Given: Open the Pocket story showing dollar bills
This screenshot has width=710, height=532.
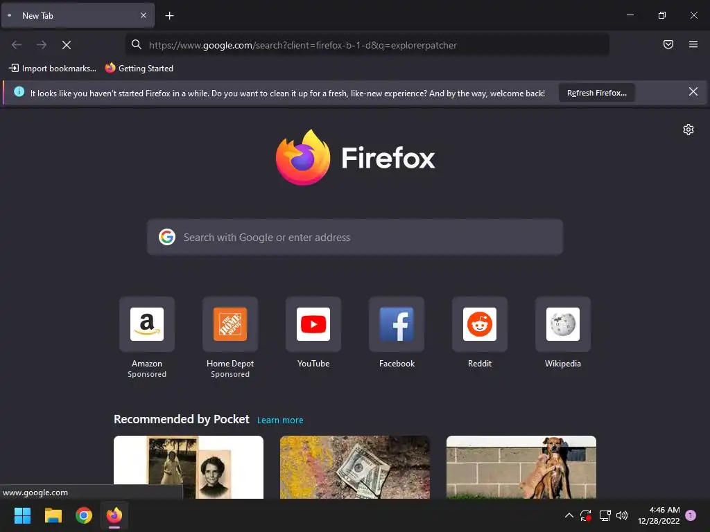Looking at the screenshot, I should (355, 468).
